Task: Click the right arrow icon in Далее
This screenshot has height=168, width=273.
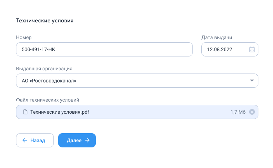Action: coord(87,140)
